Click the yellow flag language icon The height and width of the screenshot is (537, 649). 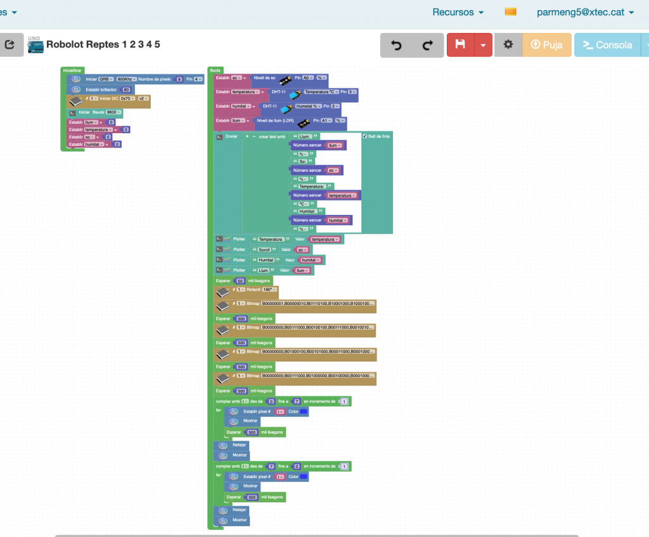tap(510, 12)
